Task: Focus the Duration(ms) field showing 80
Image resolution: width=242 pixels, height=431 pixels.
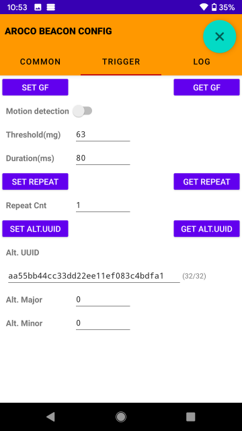Action: coord(103,158)
